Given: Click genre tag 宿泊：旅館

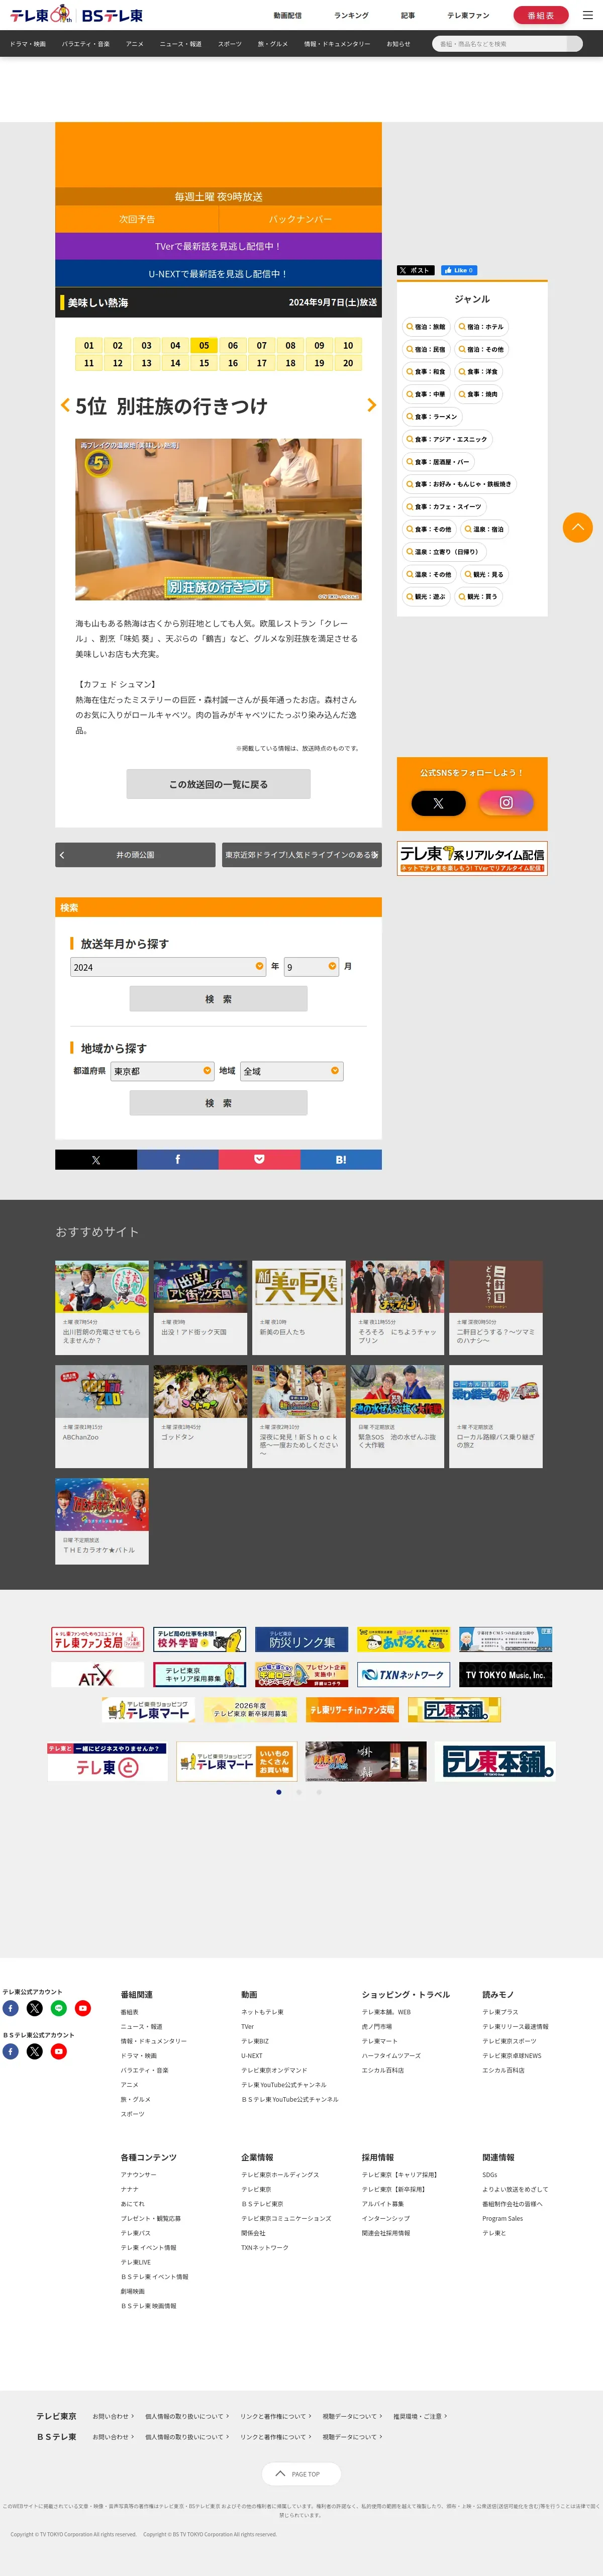Looking at the screenshot, I should coord(426,327).
